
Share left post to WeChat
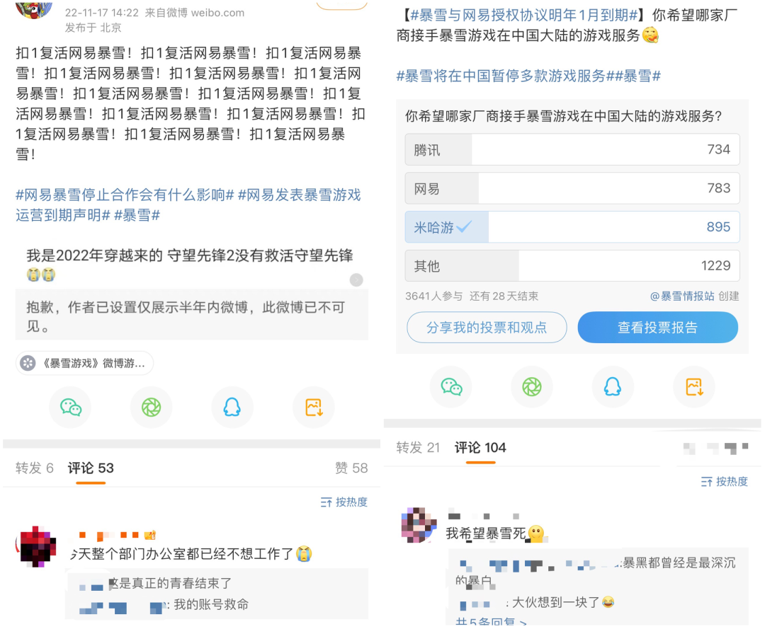(x=71, y=408)
